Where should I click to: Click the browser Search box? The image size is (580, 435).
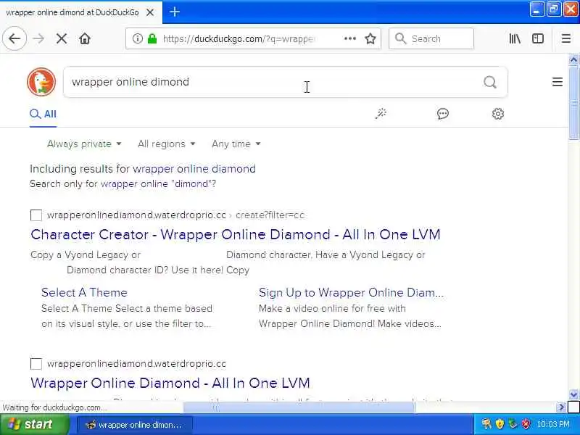click(431, 38)
